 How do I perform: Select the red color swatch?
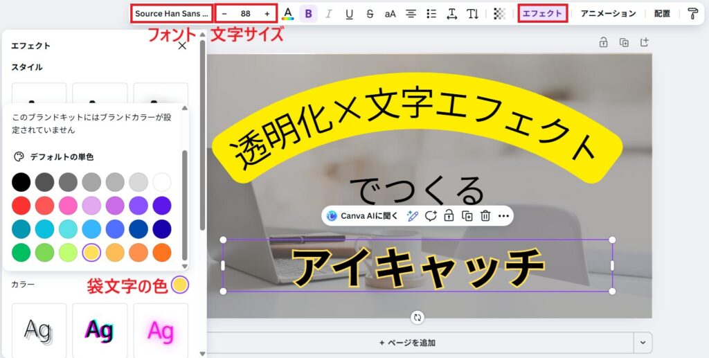21,206
